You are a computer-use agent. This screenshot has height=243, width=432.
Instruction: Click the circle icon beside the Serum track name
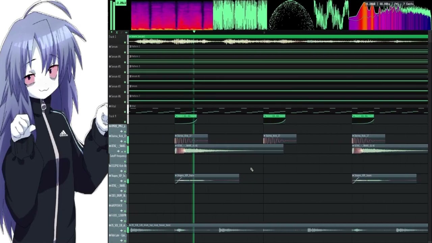tap(110, 47)
